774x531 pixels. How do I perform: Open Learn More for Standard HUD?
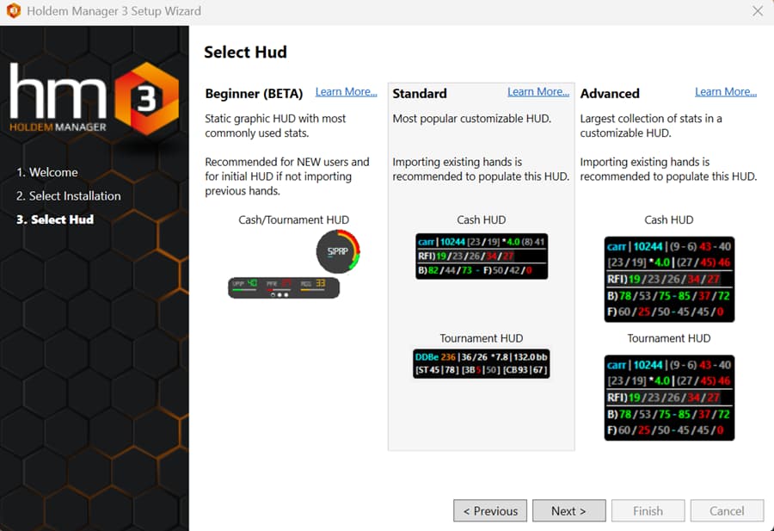point(538,91)
